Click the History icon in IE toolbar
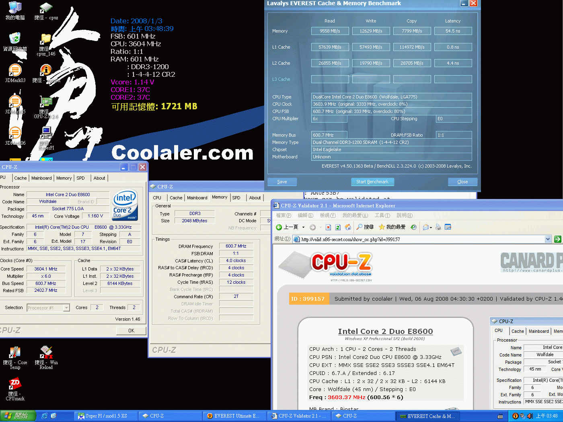The image size is (563, 422). click(413, 227)
